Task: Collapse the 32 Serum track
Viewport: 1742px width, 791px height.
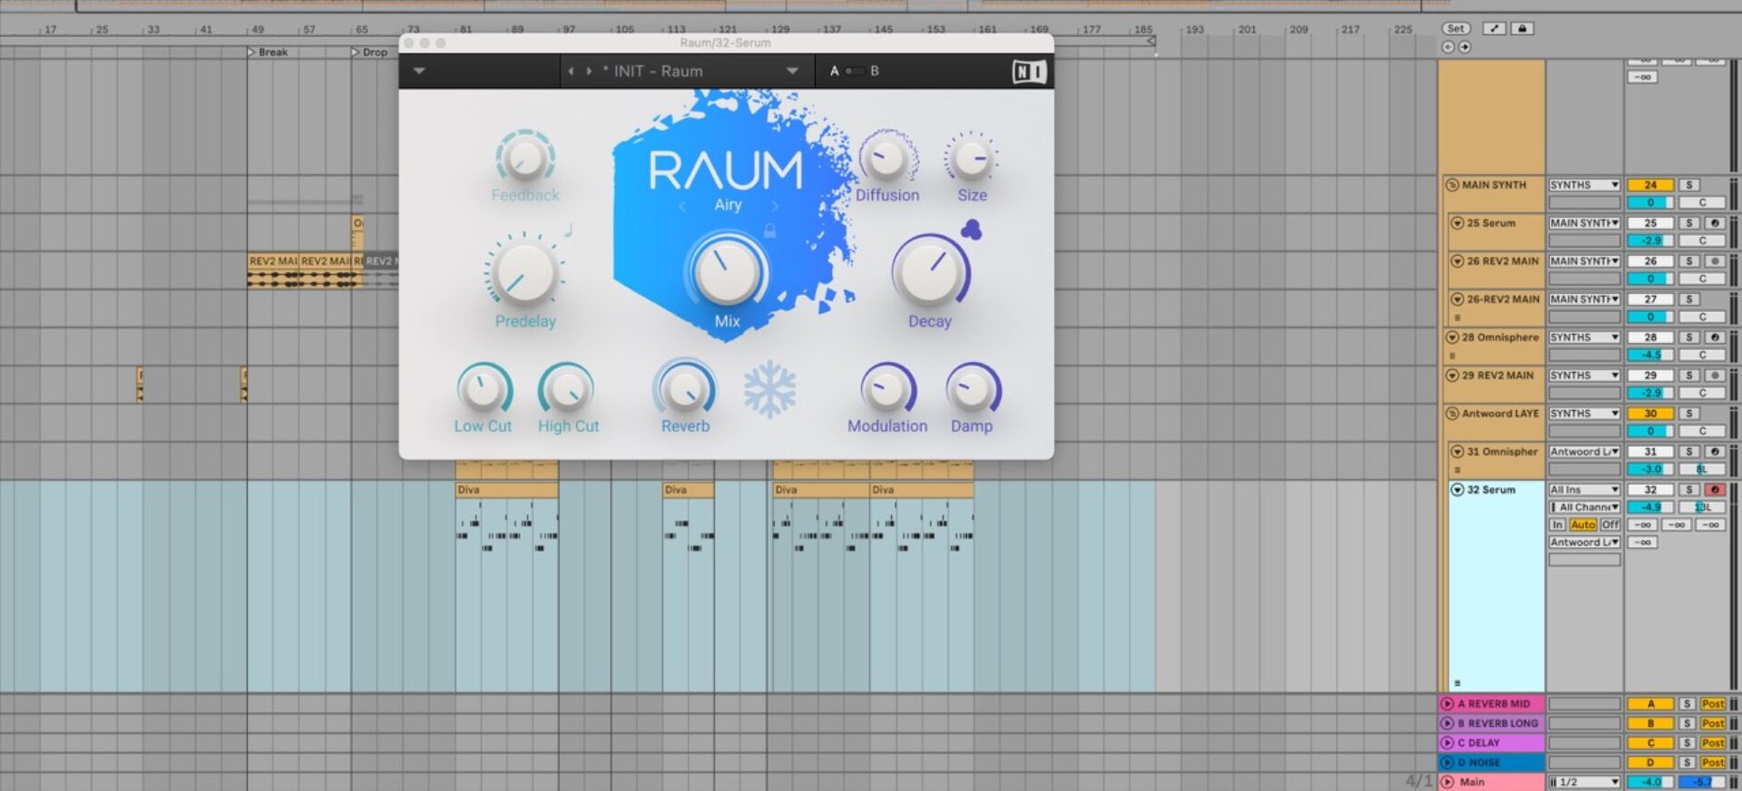Action: [1457, 489]
